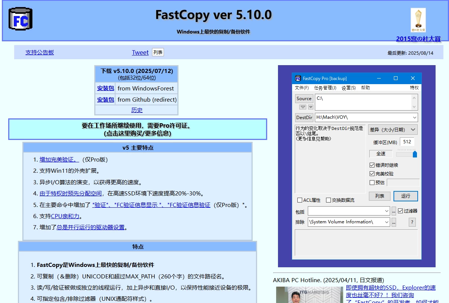
Task: Toggle the 完美校验 checkbox
Action: tap(372, 173)
